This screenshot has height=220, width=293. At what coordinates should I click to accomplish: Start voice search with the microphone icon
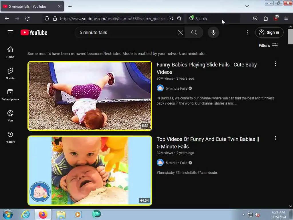click(213, 32)
